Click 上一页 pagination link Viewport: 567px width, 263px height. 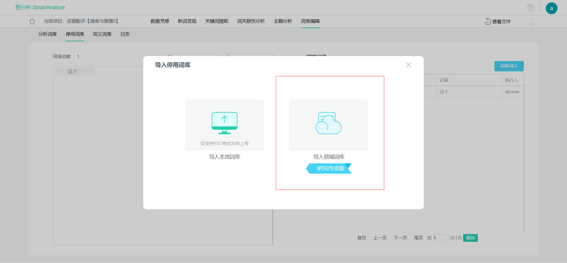click(x=380, y=238)
